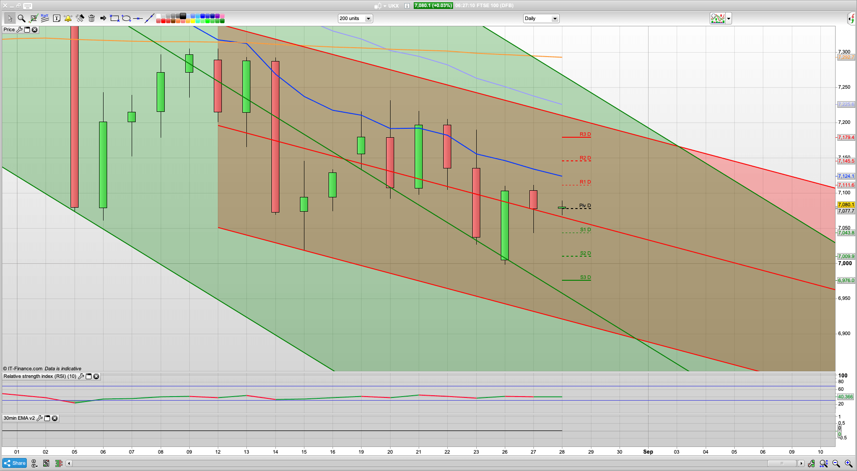Select the black arrow drawing tool
Screen dimensions: 857x471
(x=103, y=18)
